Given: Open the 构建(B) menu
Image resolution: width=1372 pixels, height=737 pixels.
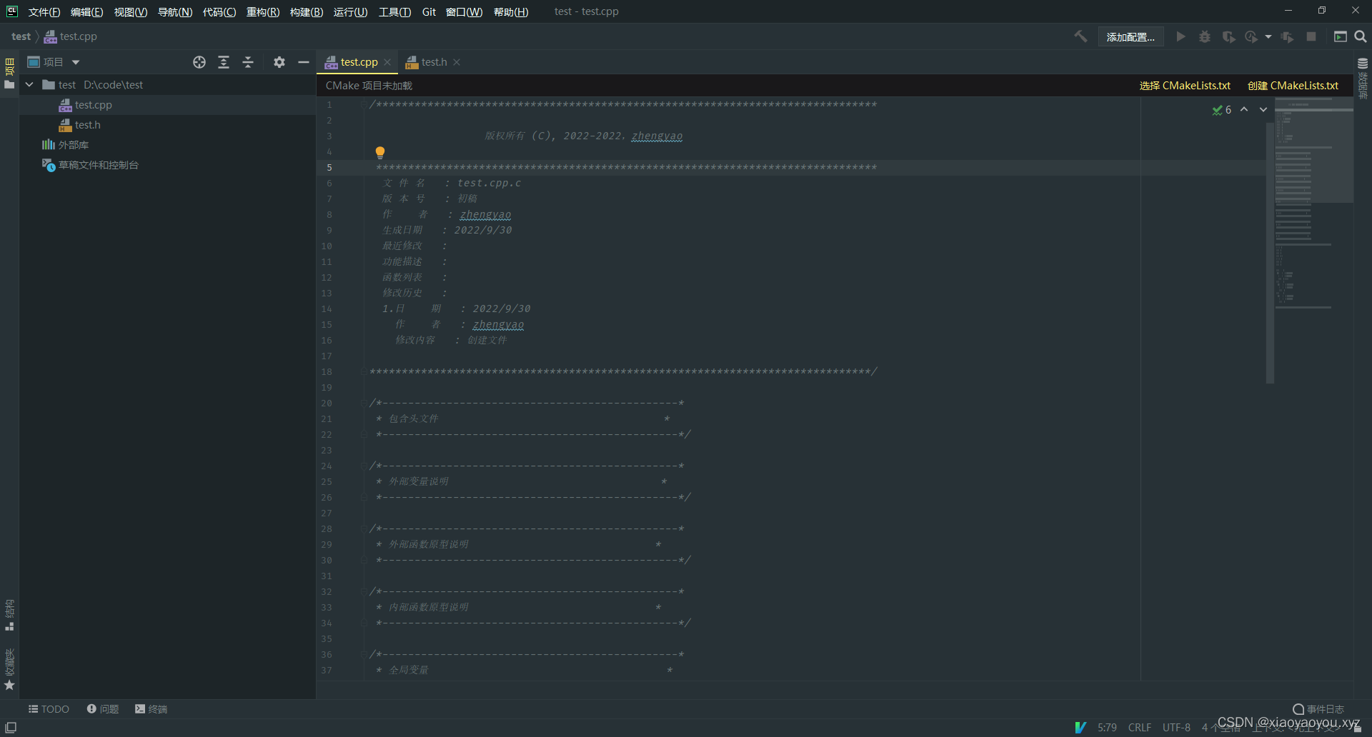Looking at the screenshot, I should click(307, 12).
